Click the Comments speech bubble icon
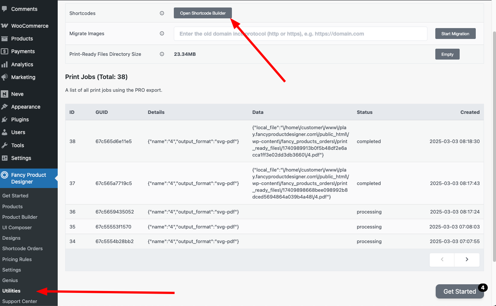496x306 pixels. pyautogui.click(x=4, y=9)
